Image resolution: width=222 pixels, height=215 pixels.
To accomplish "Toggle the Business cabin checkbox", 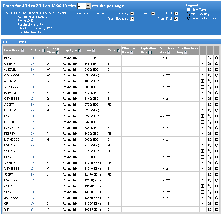I will (x=153, y=14).
